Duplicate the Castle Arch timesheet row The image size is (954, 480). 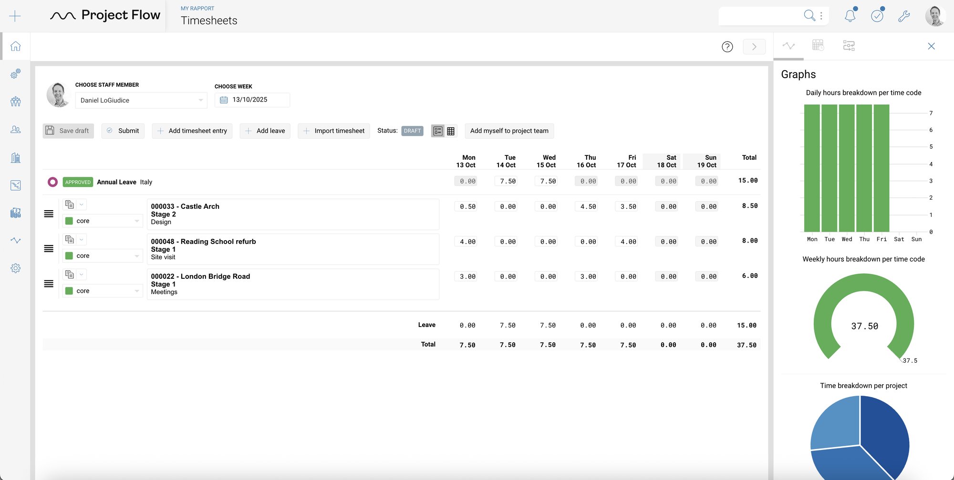pyautogui.click(x=70, y=204)
